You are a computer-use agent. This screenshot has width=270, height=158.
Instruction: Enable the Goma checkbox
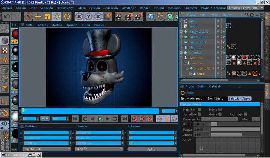coord(220,114)
